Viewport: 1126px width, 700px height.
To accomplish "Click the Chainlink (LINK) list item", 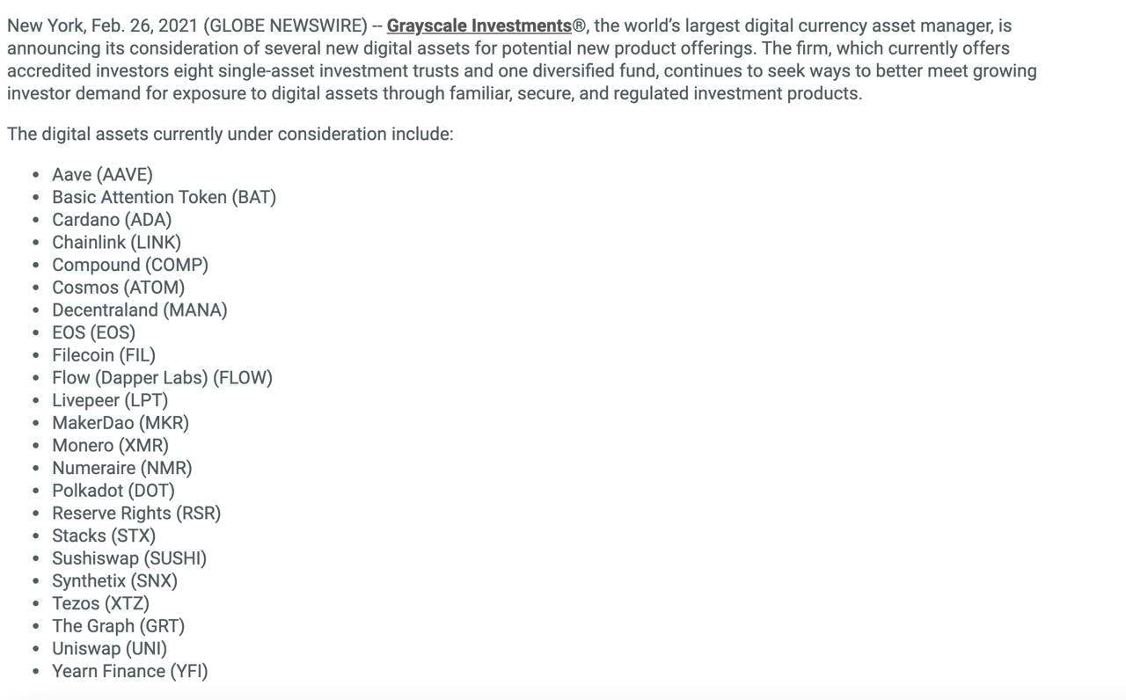I will [x=116, y=242].
